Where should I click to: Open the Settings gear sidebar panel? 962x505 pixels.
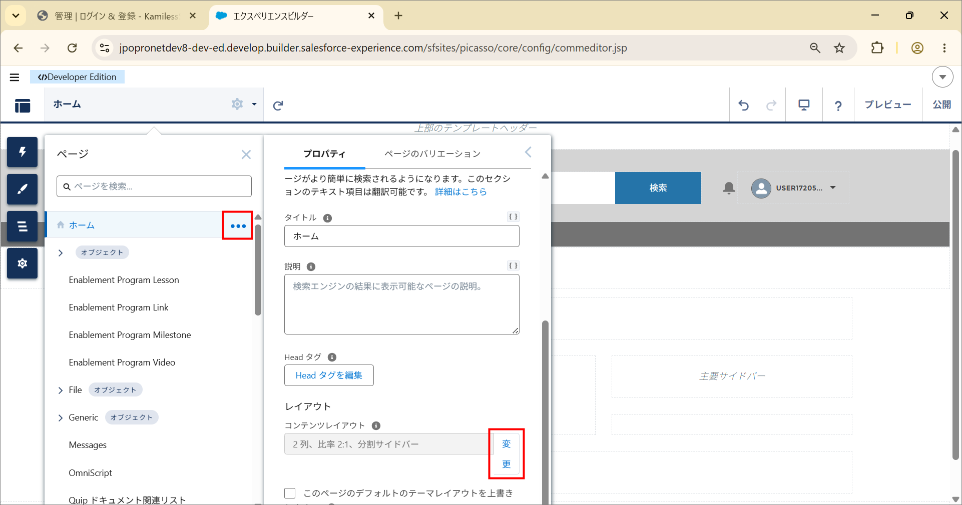click(22, 263)
